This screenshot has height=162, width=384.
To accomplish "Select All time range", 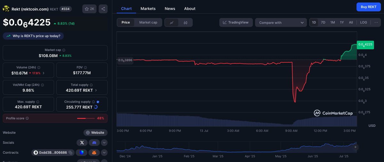I will 351,22.
